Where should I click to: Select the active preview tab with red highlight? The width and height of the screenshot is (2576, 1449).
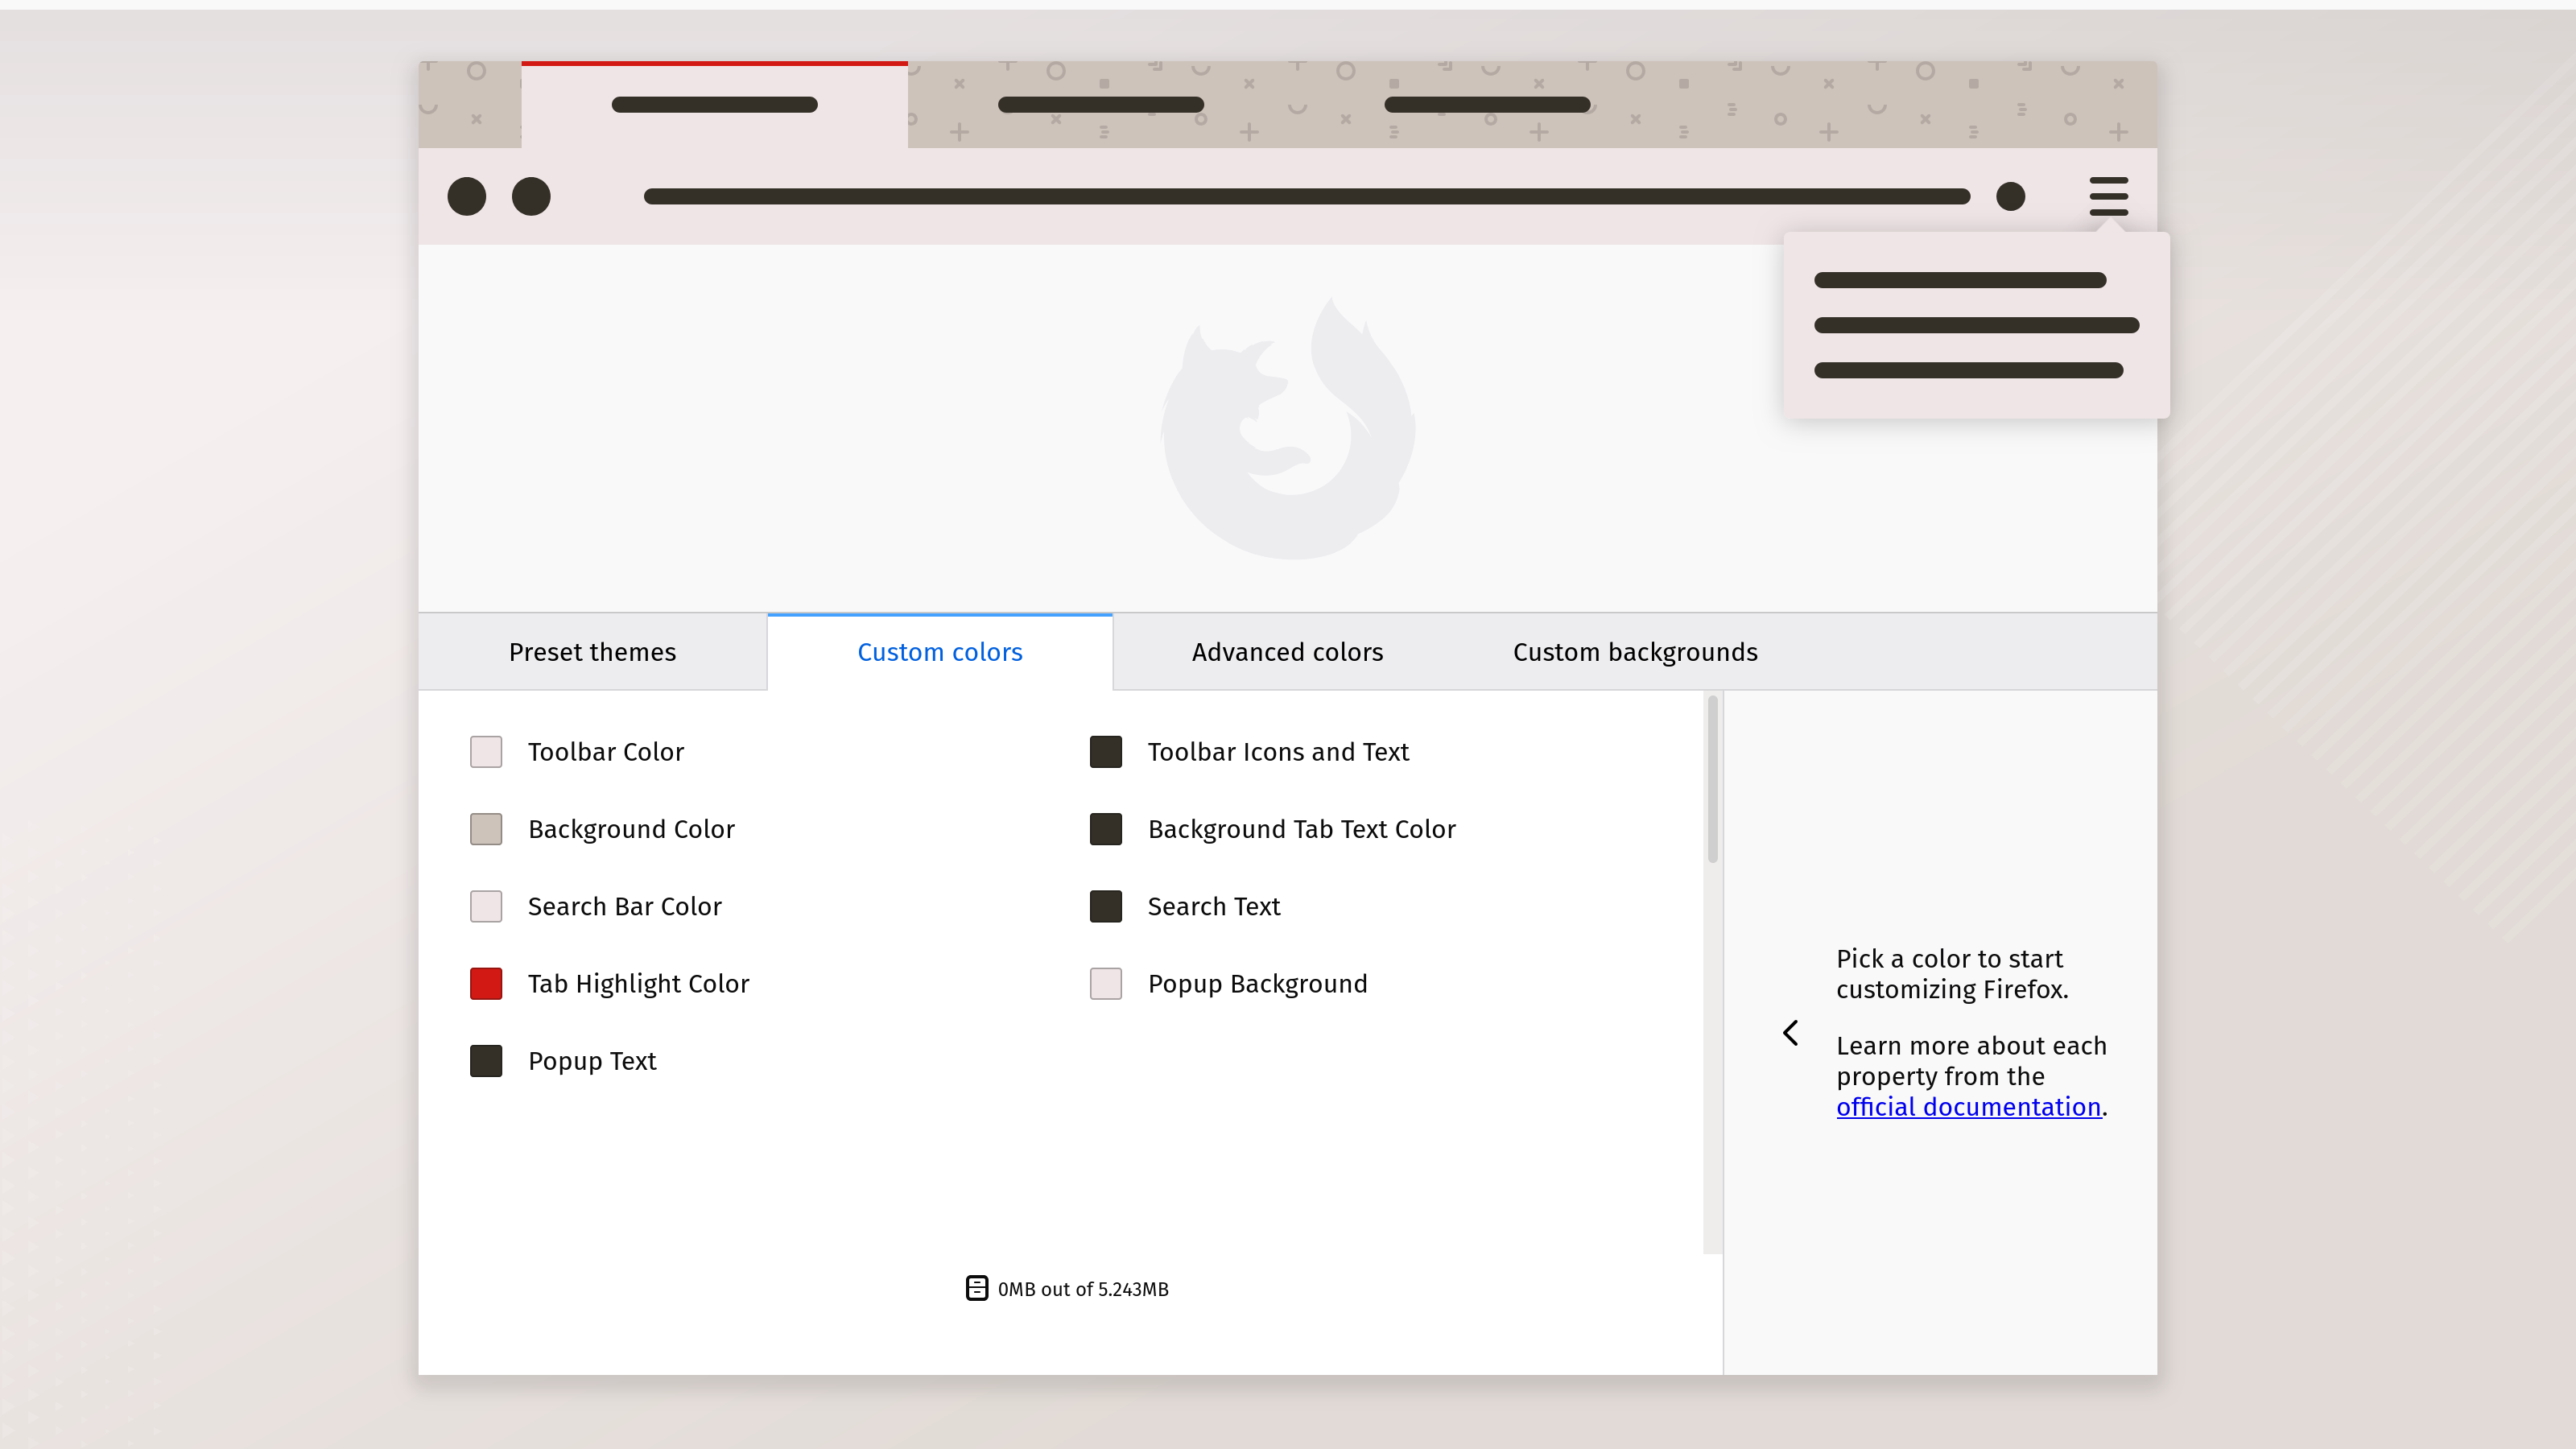click(x=714, y=105)
